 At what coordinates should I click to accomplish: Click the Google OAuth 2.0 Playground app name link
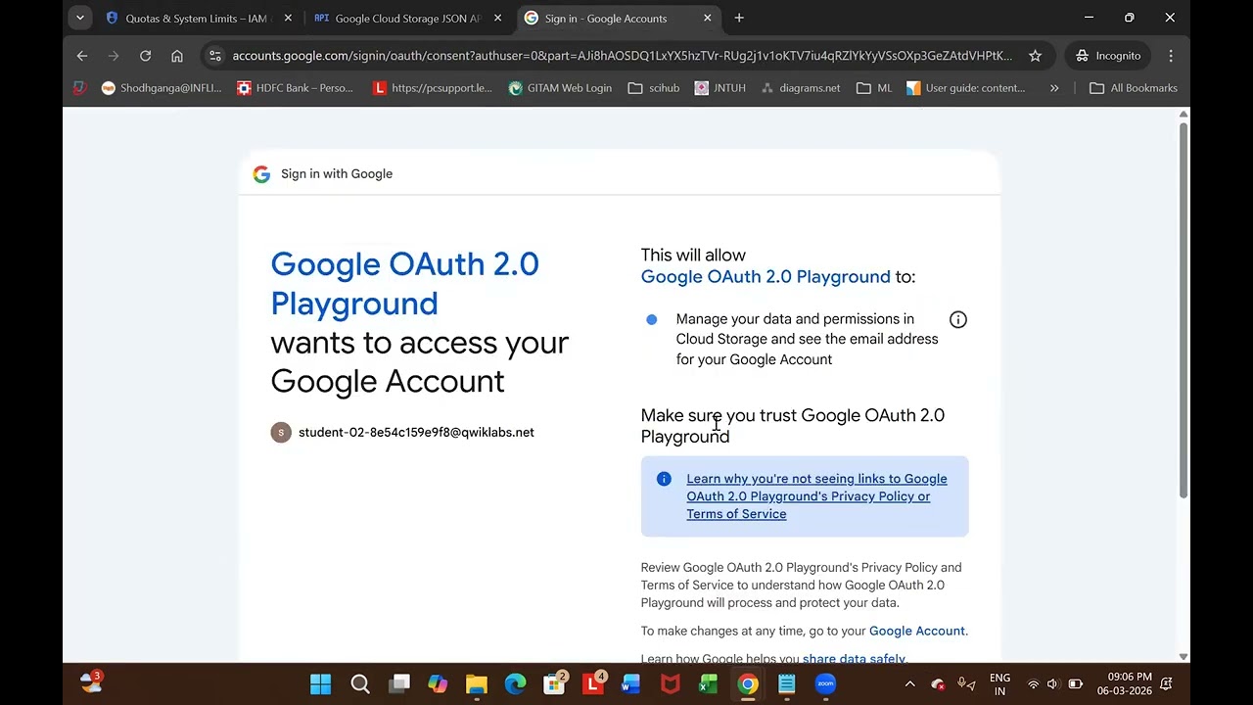tap(766, 277)
